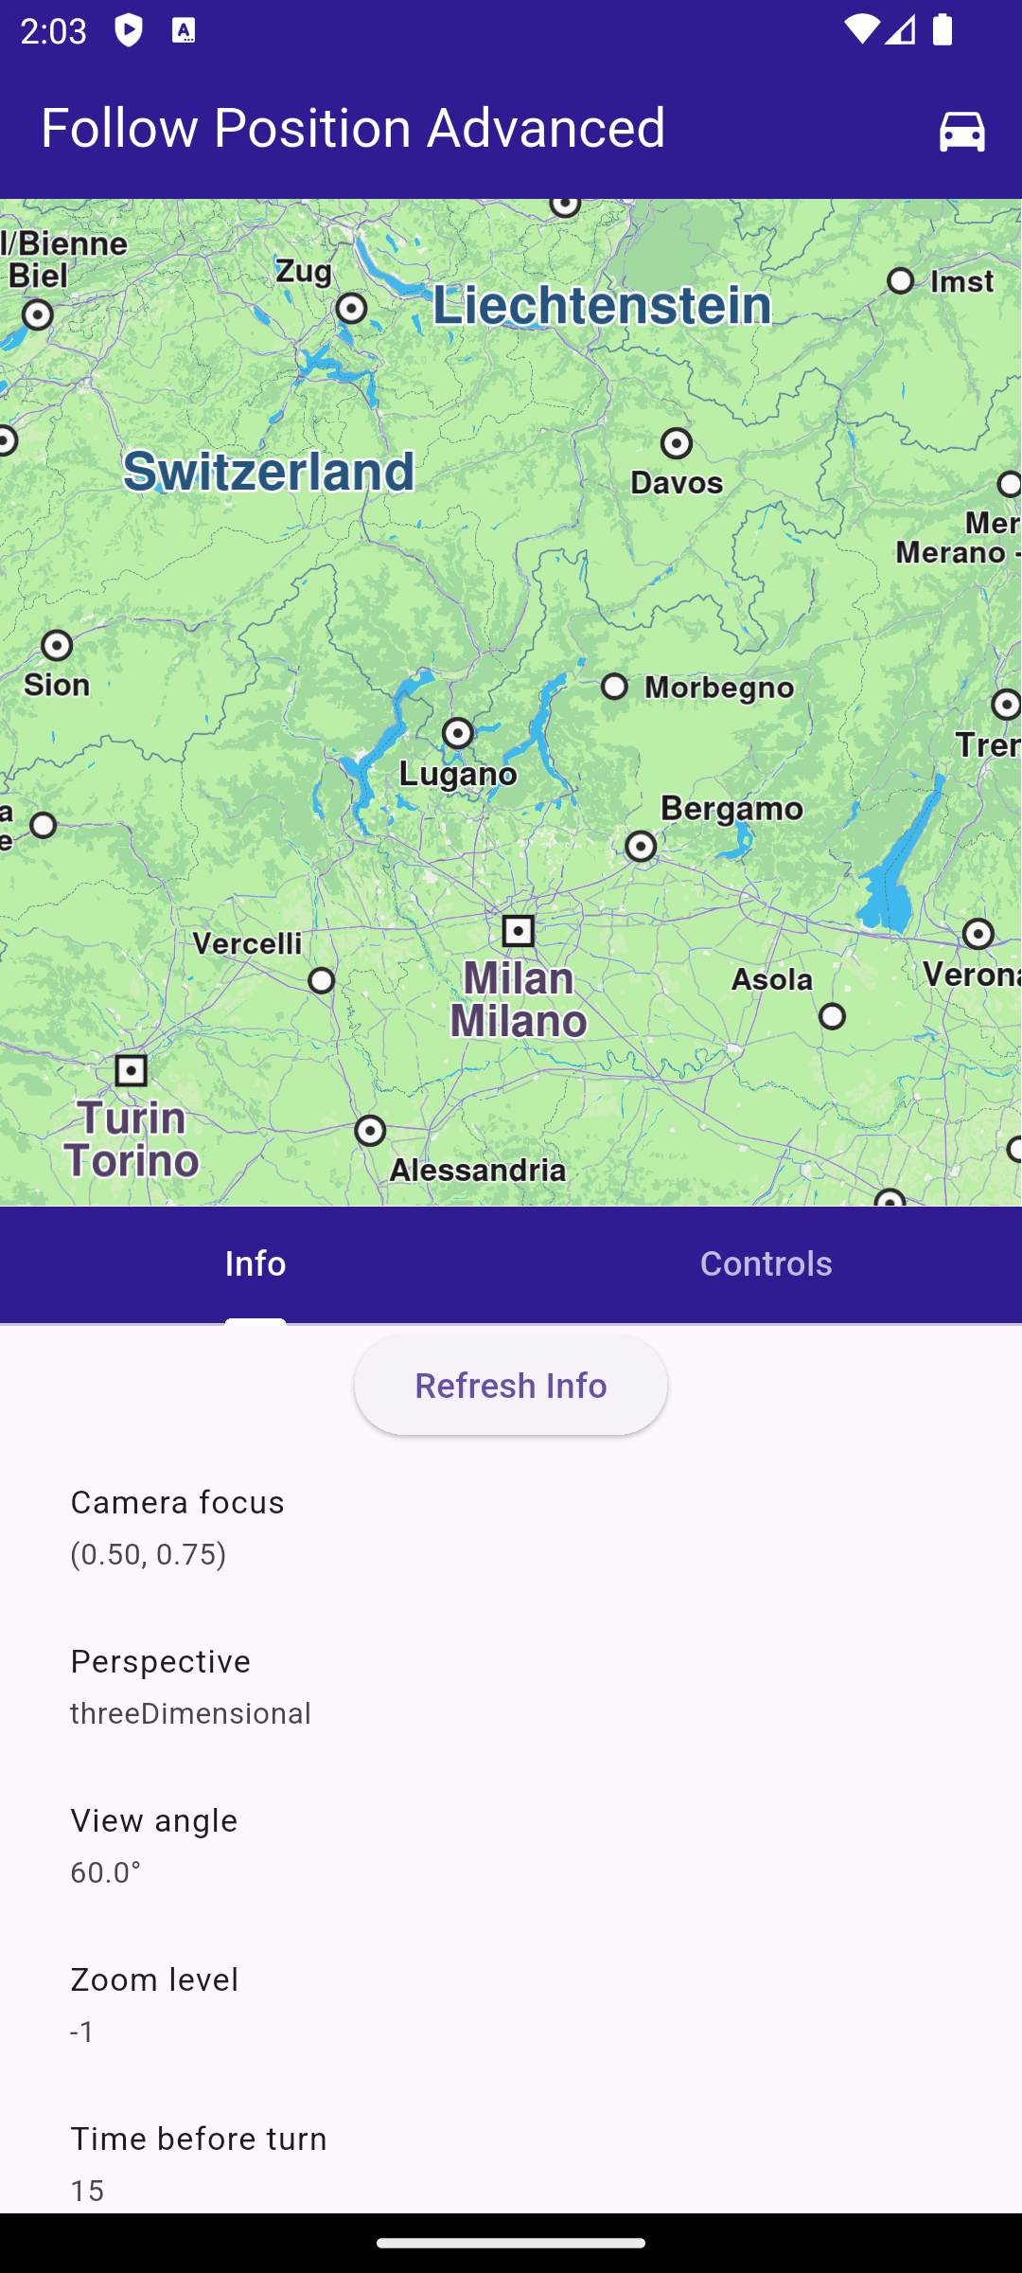Select the Bergamo city marker
Screen dimensions: 1022x2273
pyautogui.click(x=641, y=847)
